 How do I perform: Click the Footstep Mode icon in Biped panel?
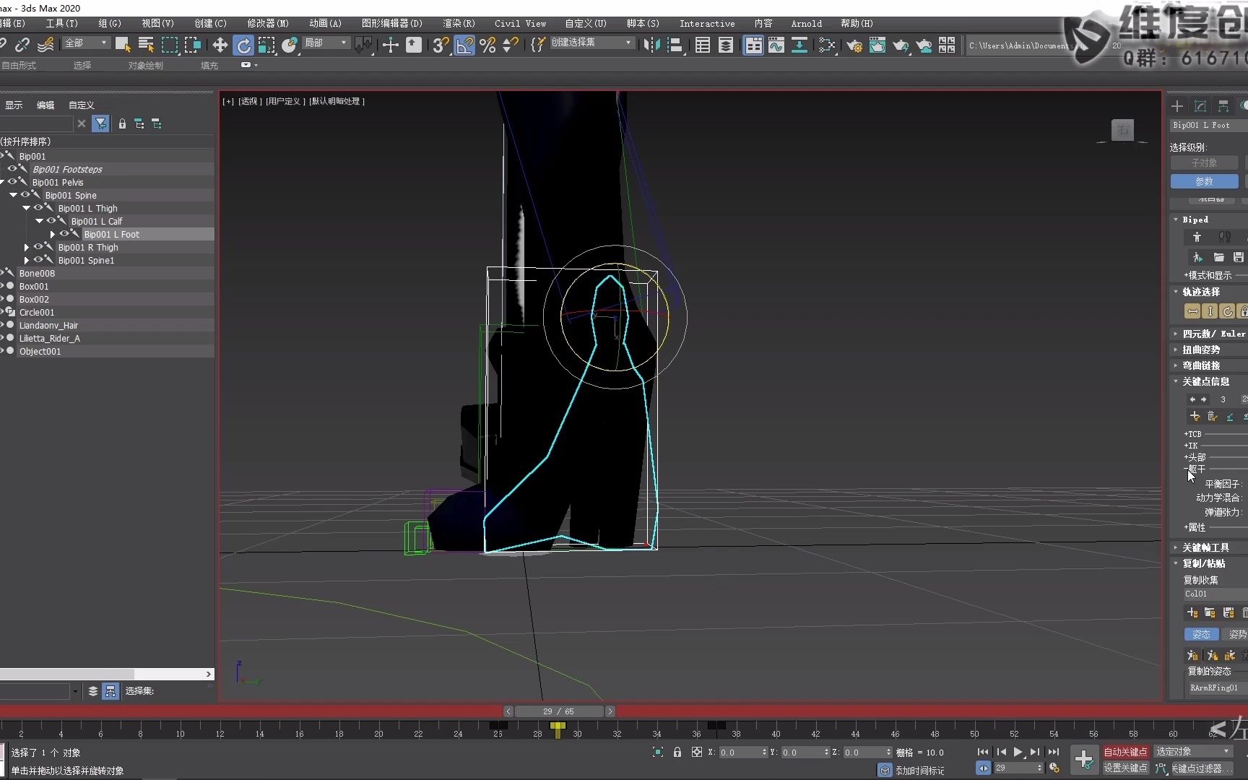click(1225, 237)
